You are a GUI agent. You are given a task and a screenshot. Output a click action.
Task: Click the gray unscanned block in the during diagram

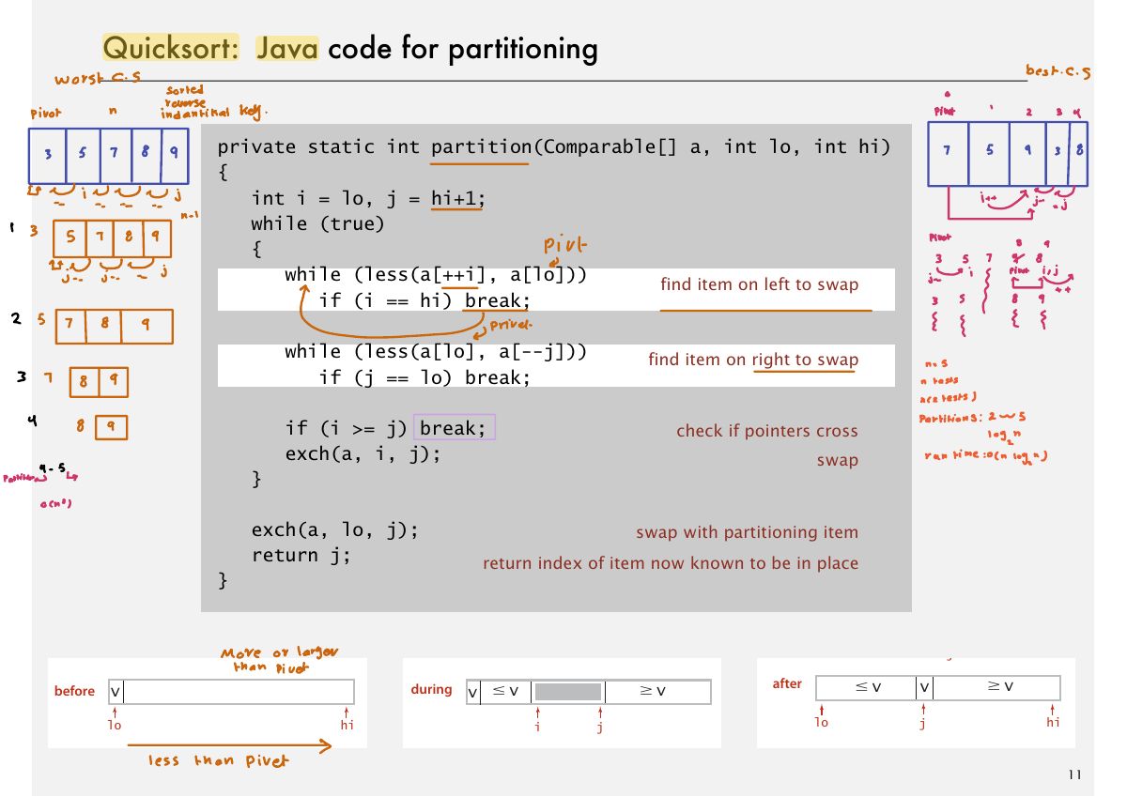point(568,693)
